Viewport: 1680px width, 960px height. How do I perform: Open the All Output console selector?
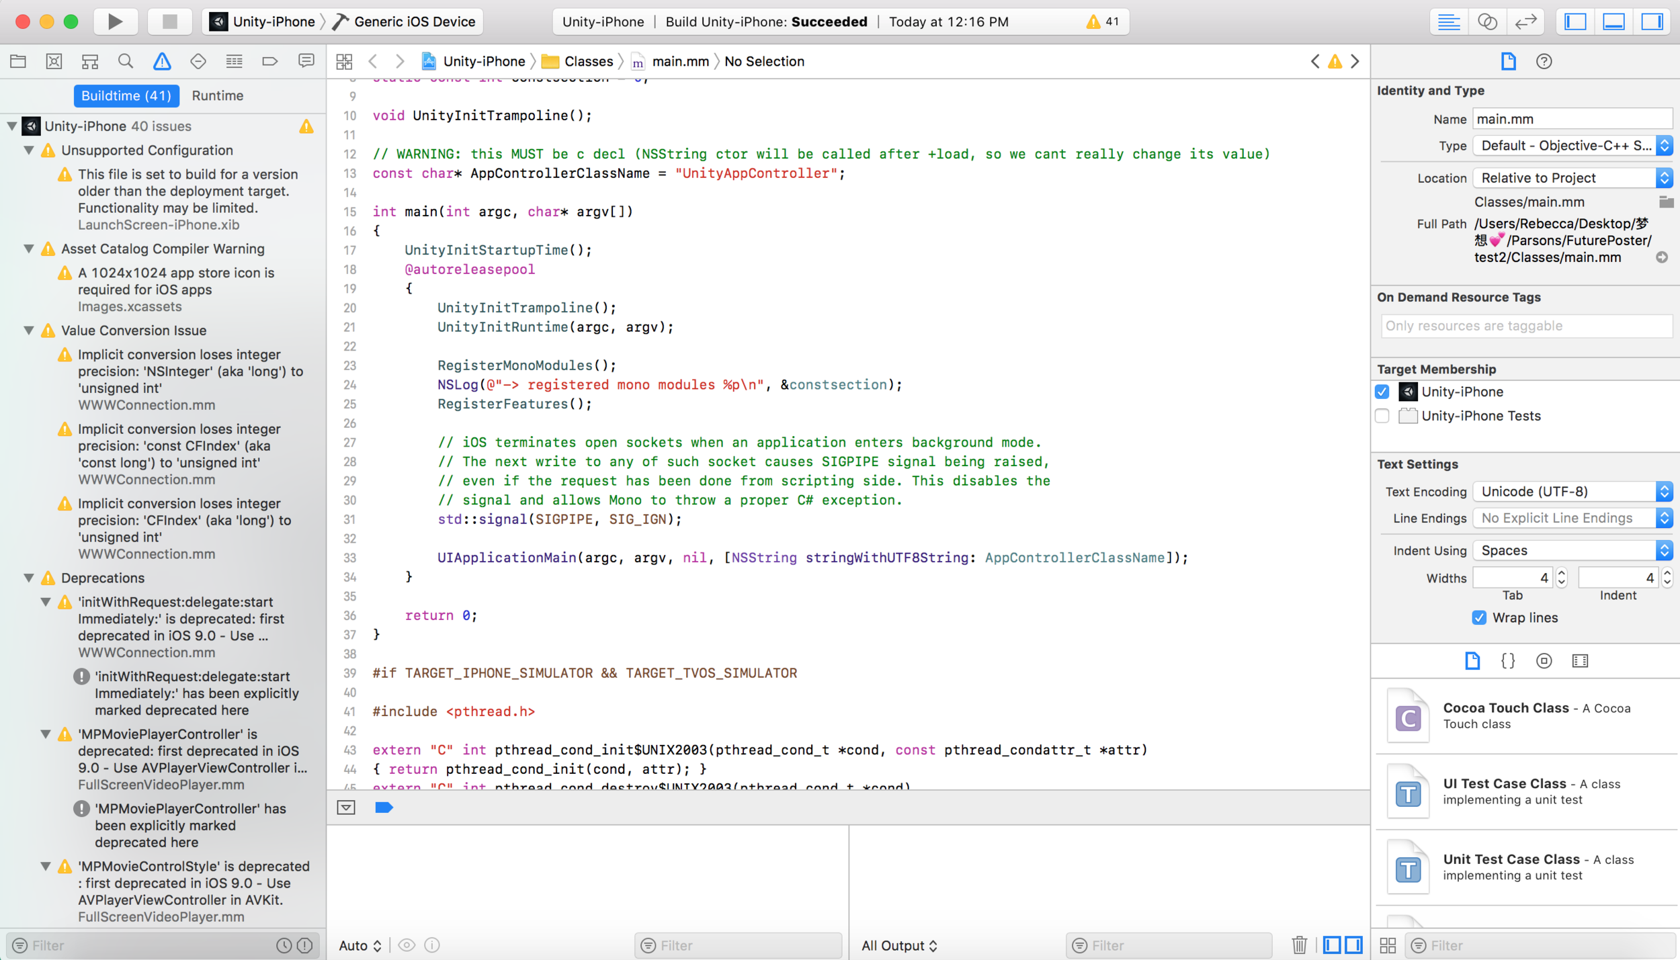point(898,945)
